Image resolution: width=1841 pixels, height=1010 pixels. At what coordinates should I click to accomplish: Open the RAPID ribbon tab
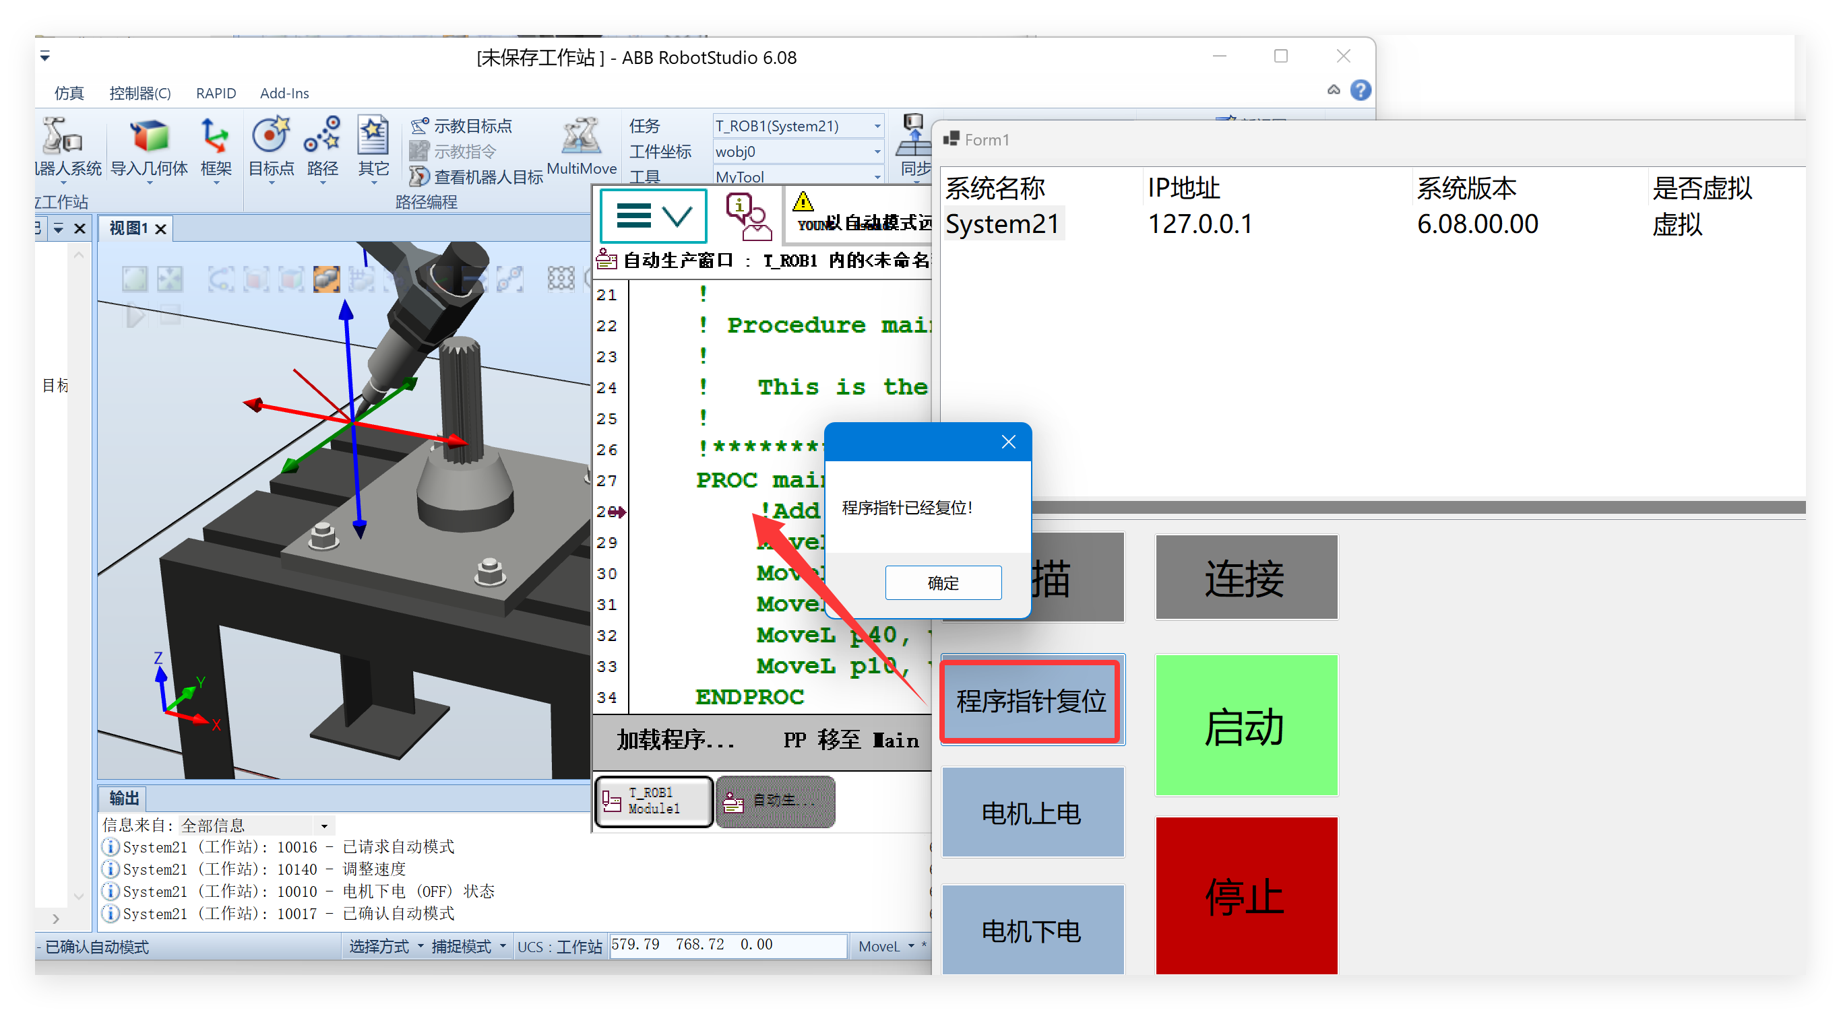click(216, 93)
